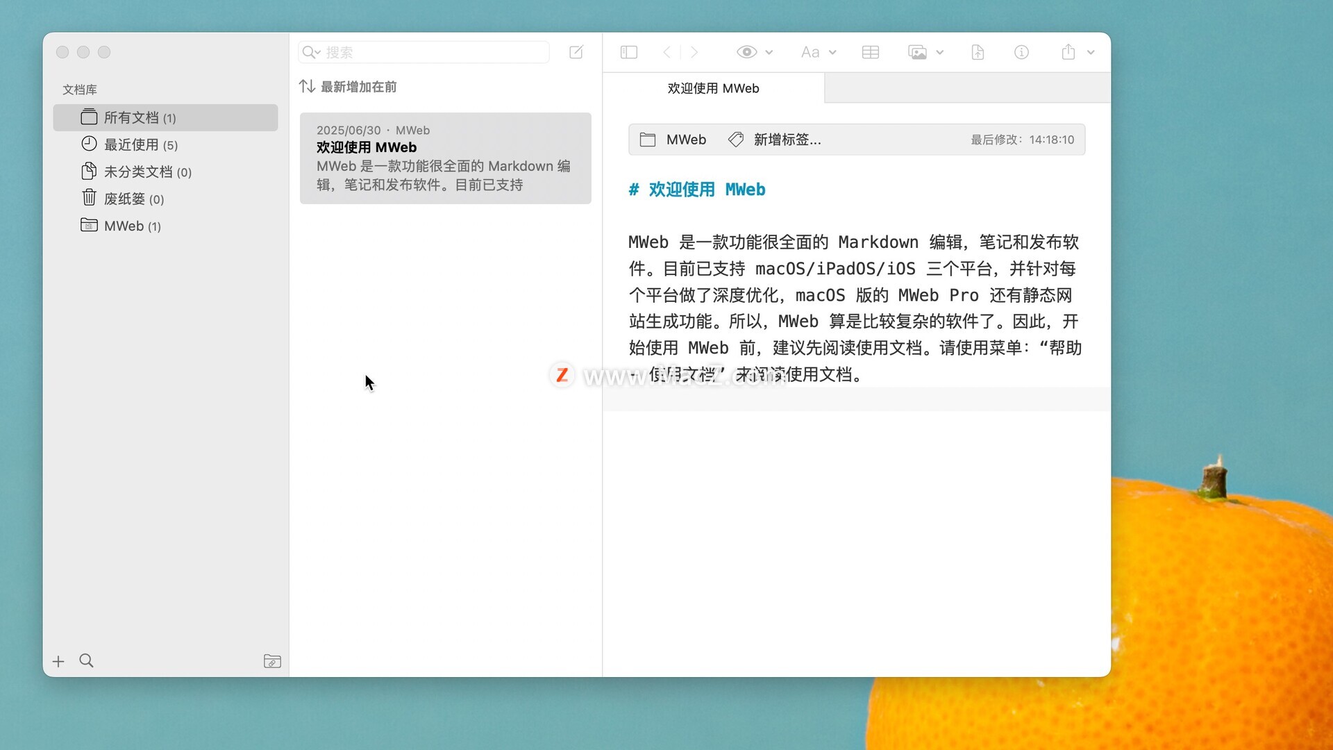This screenshot has height=750, width=1333.
Task: Select 所有文档 (1) in sidebar
Action: click(x=165, y=118)
